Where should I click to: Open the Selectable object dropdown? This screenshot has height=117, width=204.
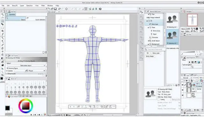click(x=26, y=66)
